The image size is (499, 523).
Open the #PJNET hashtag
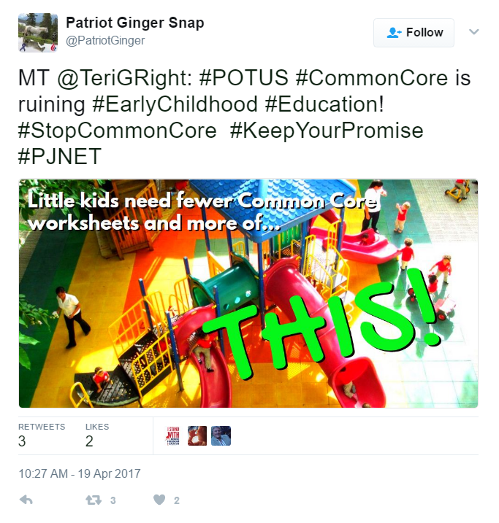pos(60,156)
